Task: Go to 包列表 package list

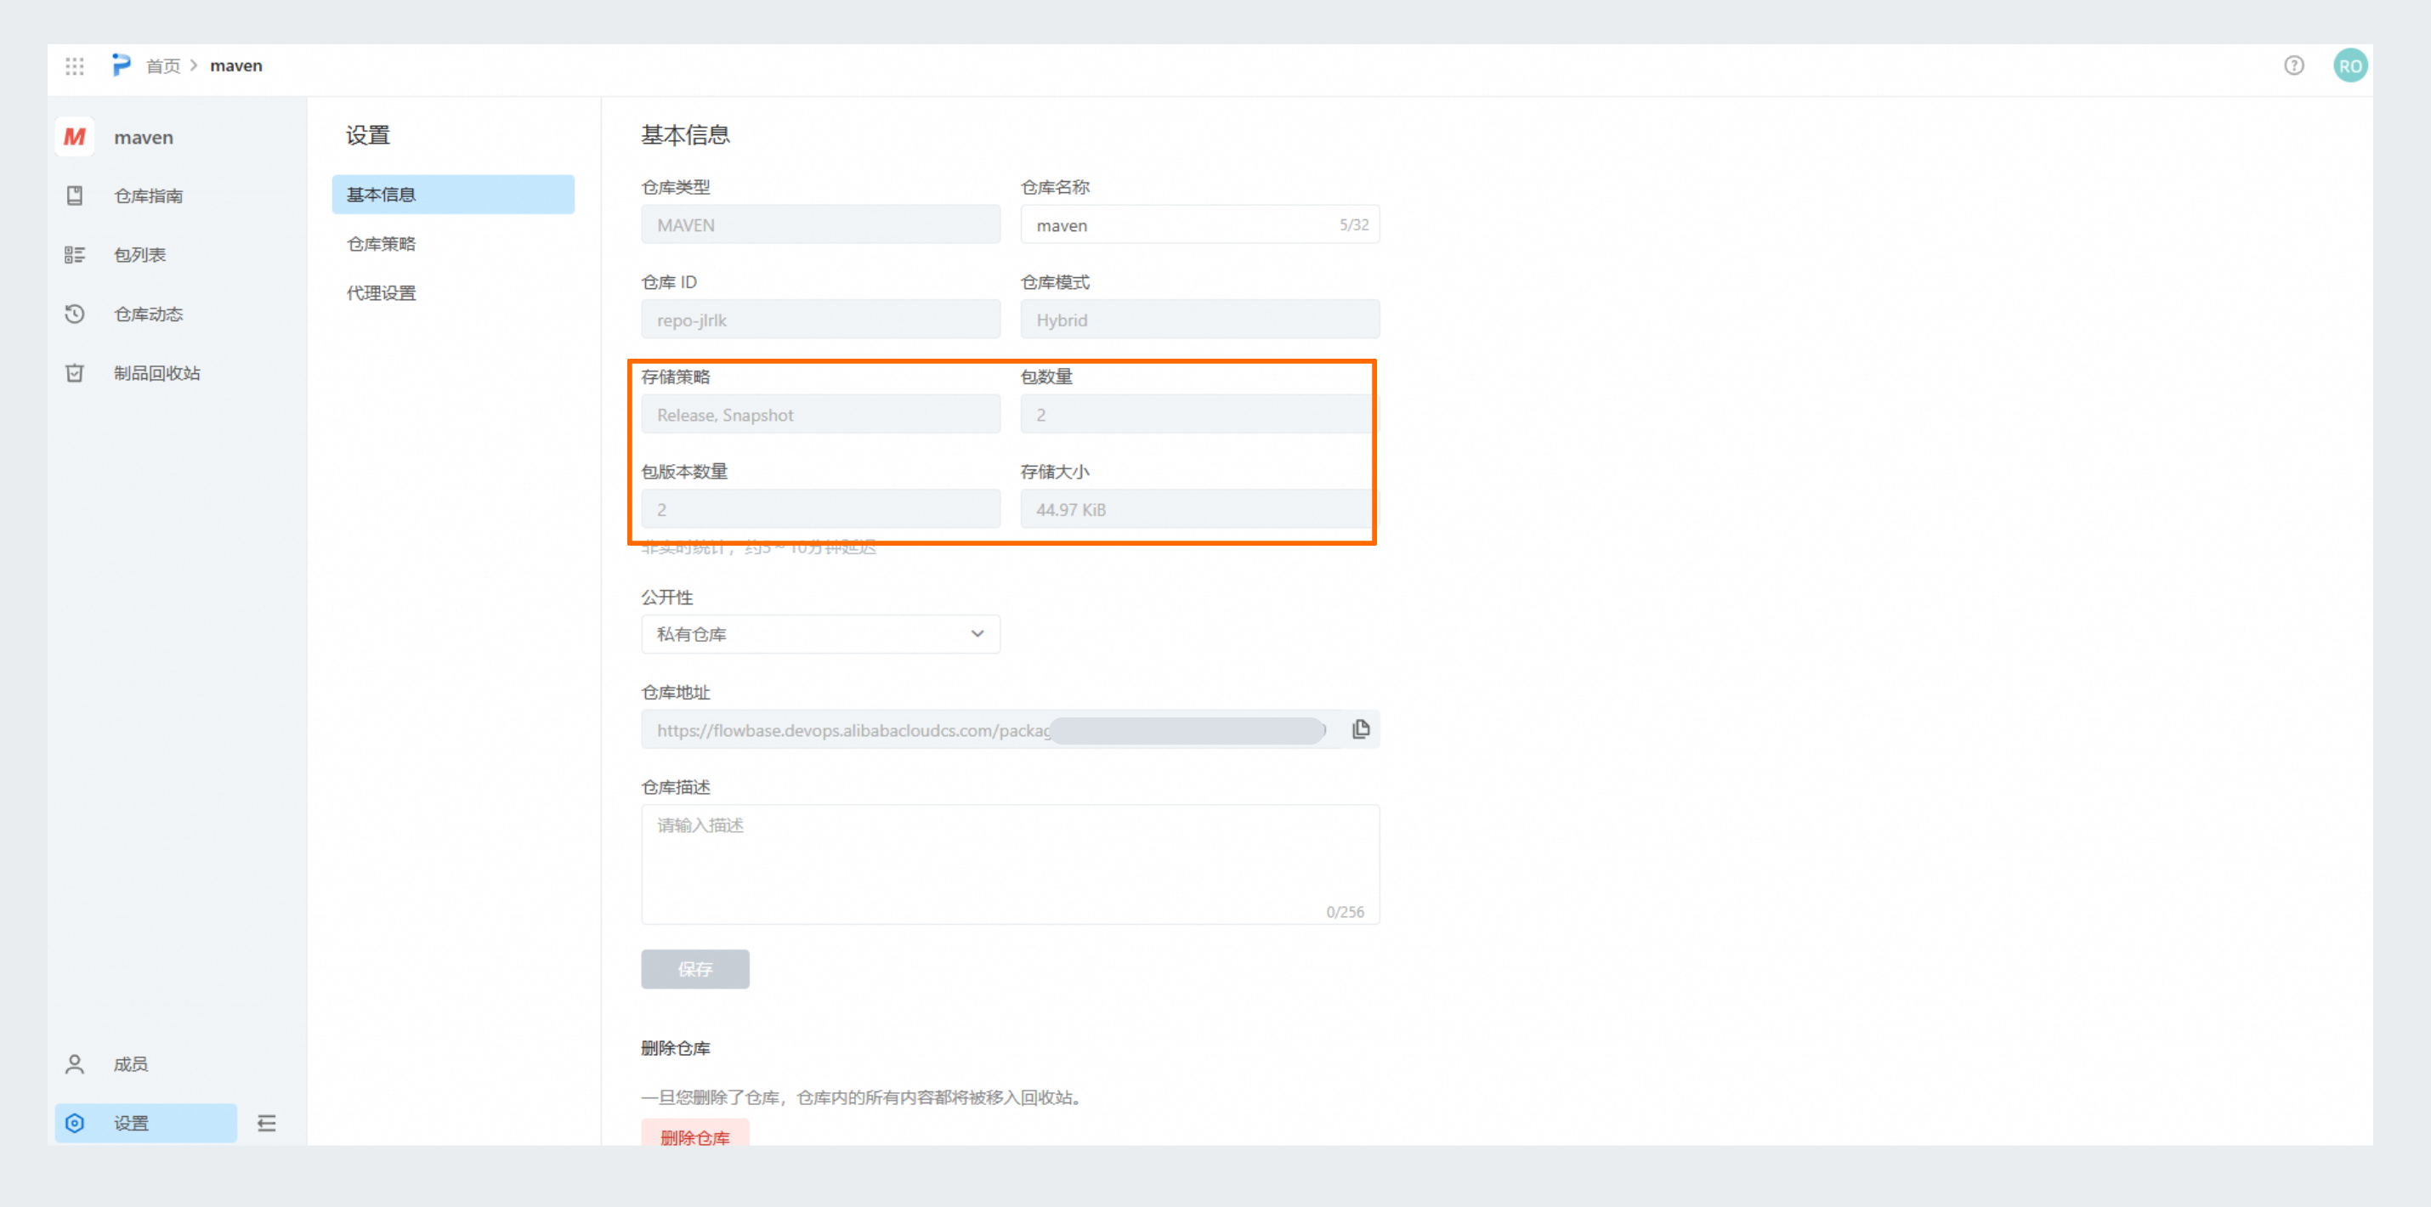Action: [x=139, y=255]
